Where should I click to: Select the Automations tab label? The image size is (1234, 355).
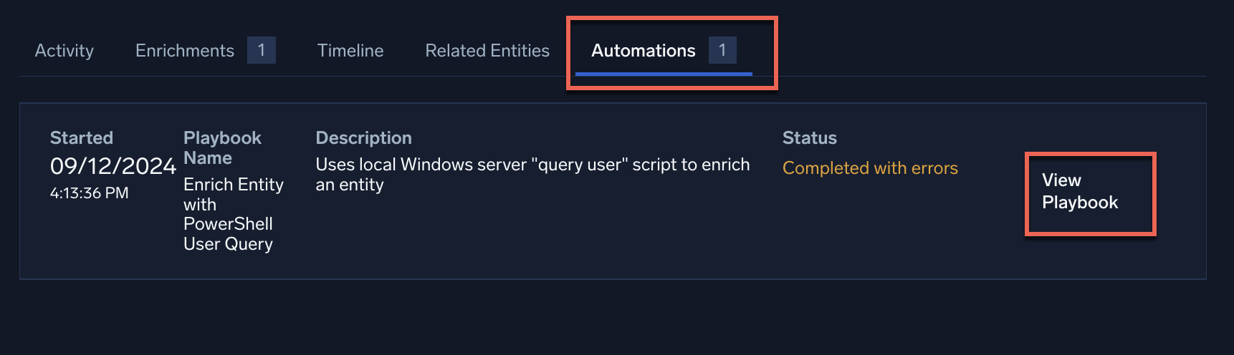point(643,51)
